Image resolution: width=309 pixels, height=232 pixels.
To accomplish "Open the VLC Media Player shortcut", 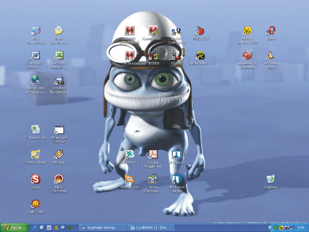I will click(270, 56).
